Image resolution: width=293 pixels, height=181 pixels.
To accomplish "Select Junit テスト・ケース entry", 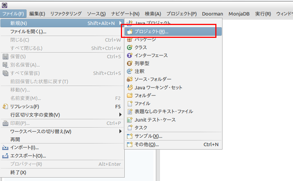I will point(173,120).
